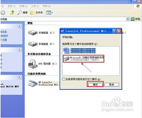Select local disk C: drive icon
This screenshot has width=142, height=118.
pos(33,33)
